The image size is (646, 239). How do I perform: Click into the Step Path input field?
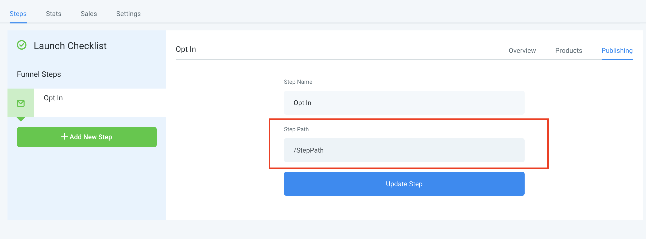click(404, 150)
